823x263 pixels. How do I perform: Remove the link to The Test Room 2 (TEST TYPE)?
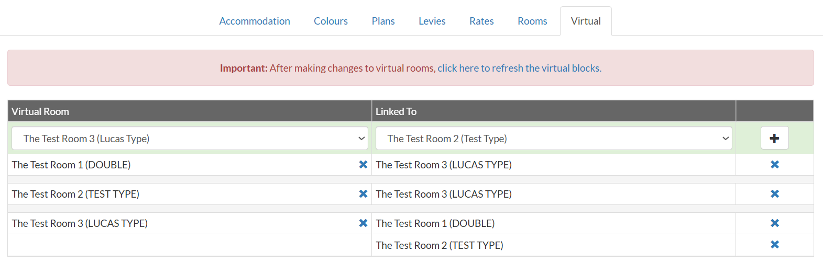pos(775,245)
